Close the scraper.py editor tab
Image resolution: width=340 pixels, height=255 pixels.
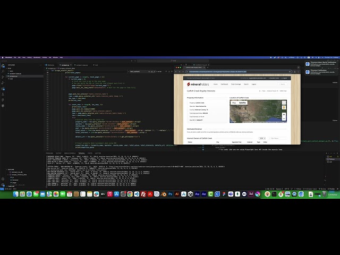pos(71,65)
